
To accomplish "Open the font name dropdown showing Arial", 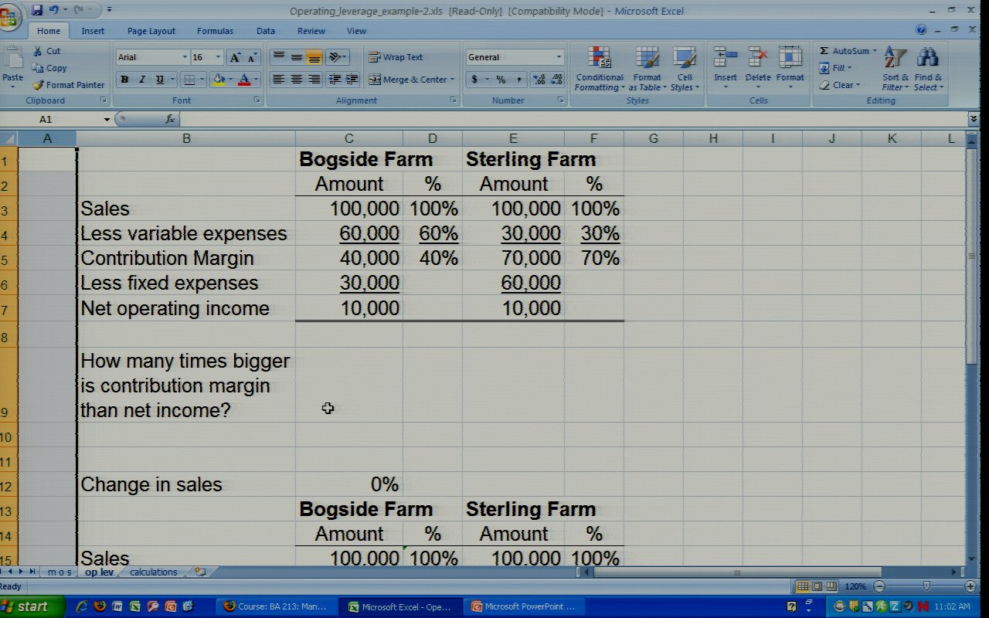I will click(x=185, y=57).
